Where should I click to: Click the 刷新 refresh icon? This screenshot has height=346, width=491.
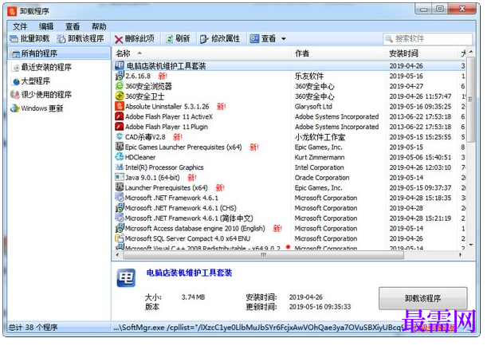tap(170, 39)
